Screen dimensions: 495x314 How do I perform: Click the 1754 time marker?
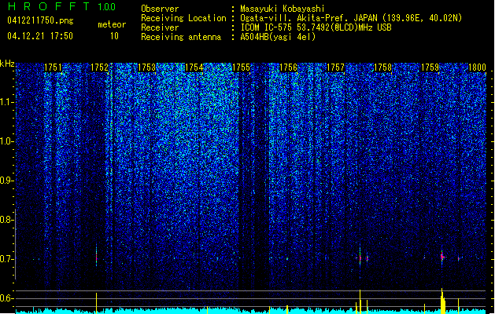coord(194,68)
